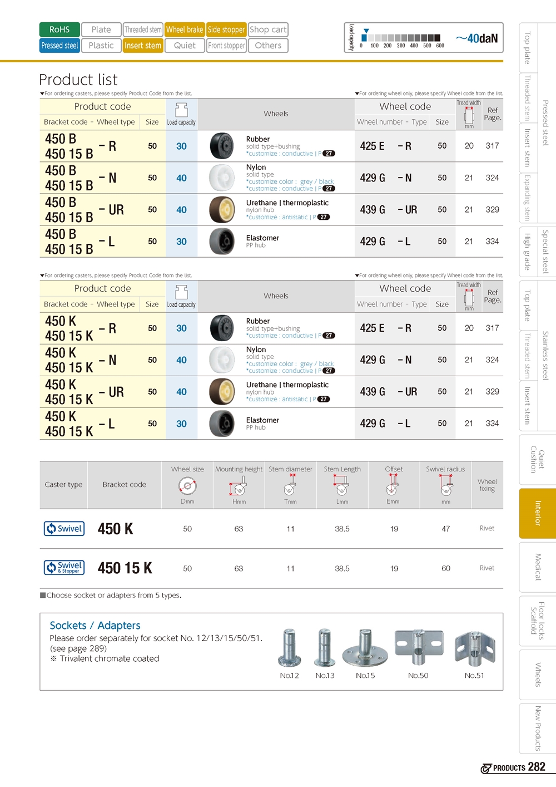Open the highlighted Interior side tab

click(x=538, y=513)
